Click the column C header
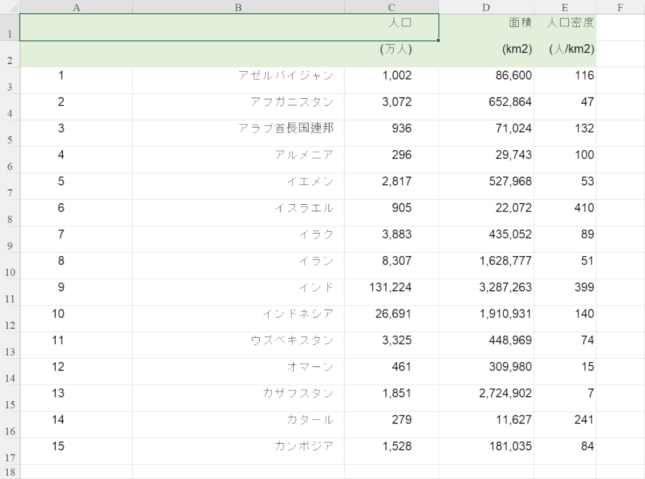Image resolution: width=645 pixels, height=479 pixels. [391, 7]
